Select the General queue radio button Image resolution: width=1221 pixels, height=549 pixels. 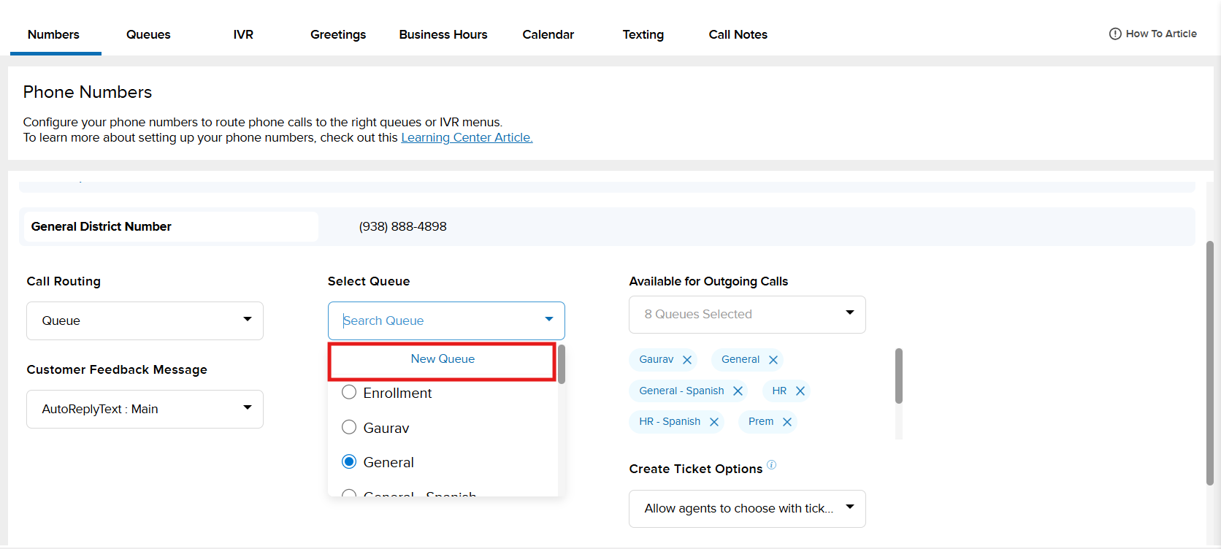tap(349, 462)
